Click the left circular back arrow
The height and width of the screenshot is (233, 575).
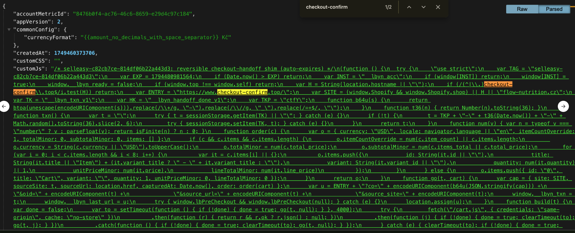point(4,106)
